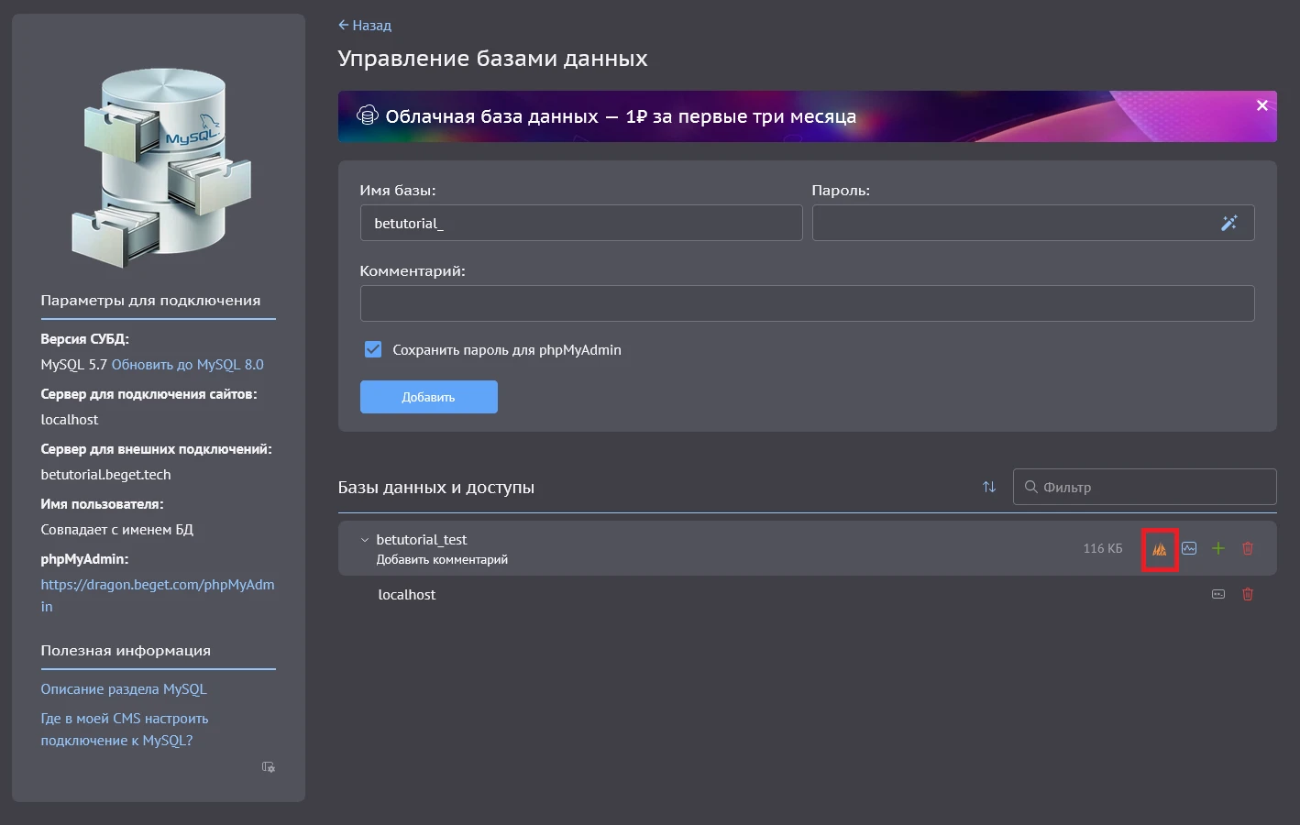The image size is (1300, 825).
Task: Delete the localhost access entry
Action: click(x=1248, y=594)
